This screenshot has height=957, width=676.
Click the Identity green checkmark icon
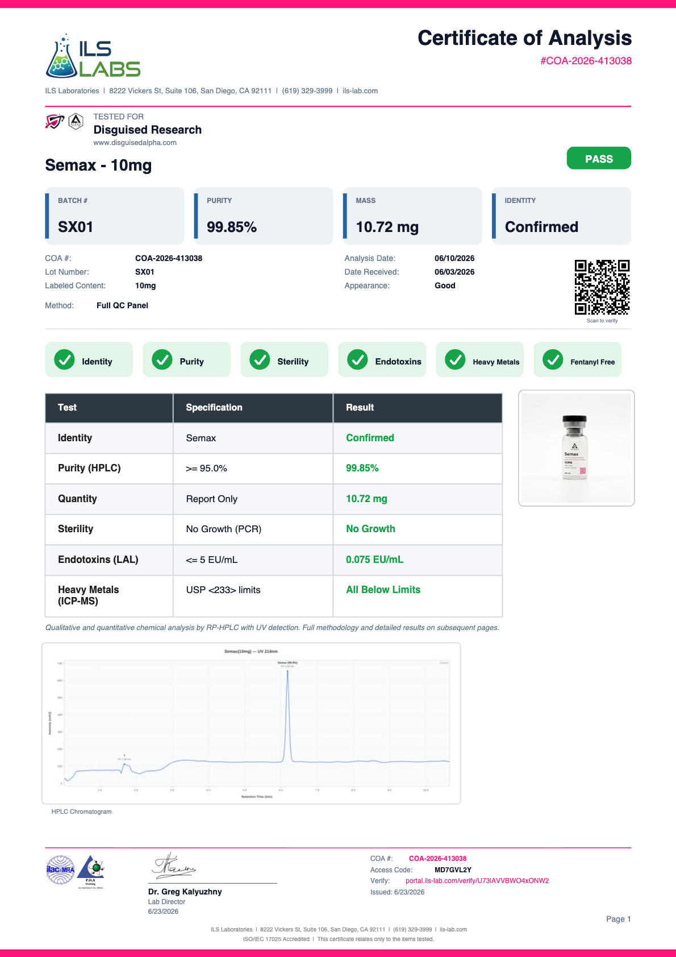[64, 359]
